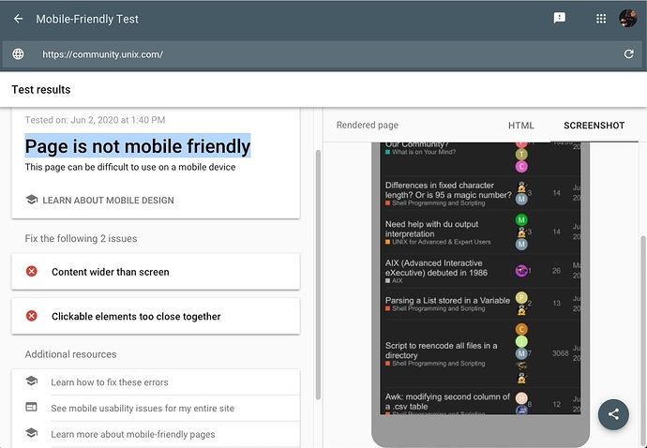Click the yellow P avatar in Parsing a List row

coord(521,297)
